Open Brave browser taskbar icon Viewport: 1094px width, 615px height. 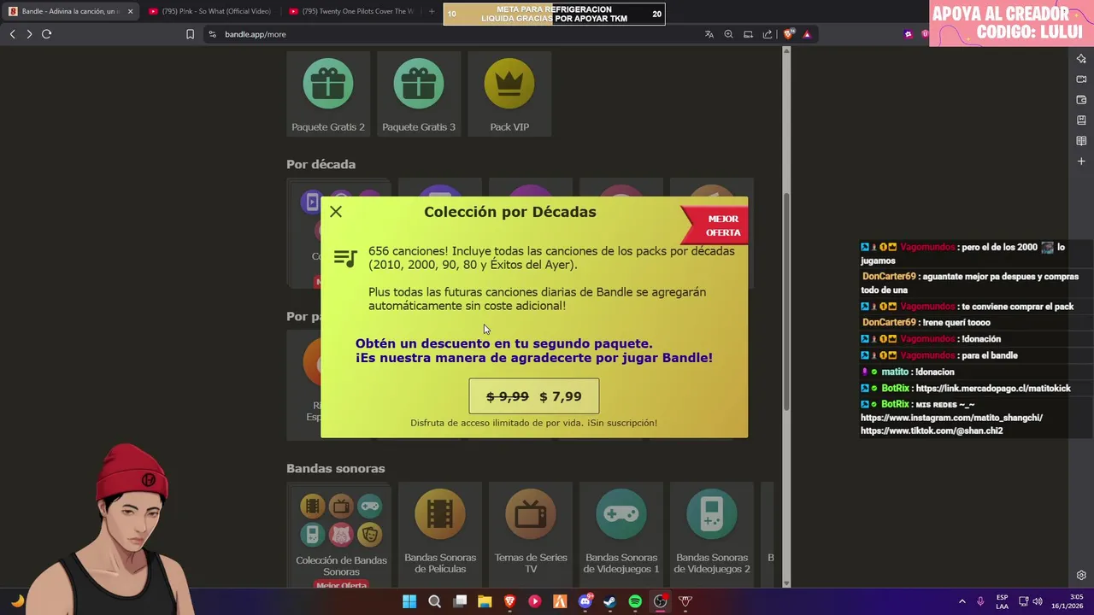click(x=510, y=601)
